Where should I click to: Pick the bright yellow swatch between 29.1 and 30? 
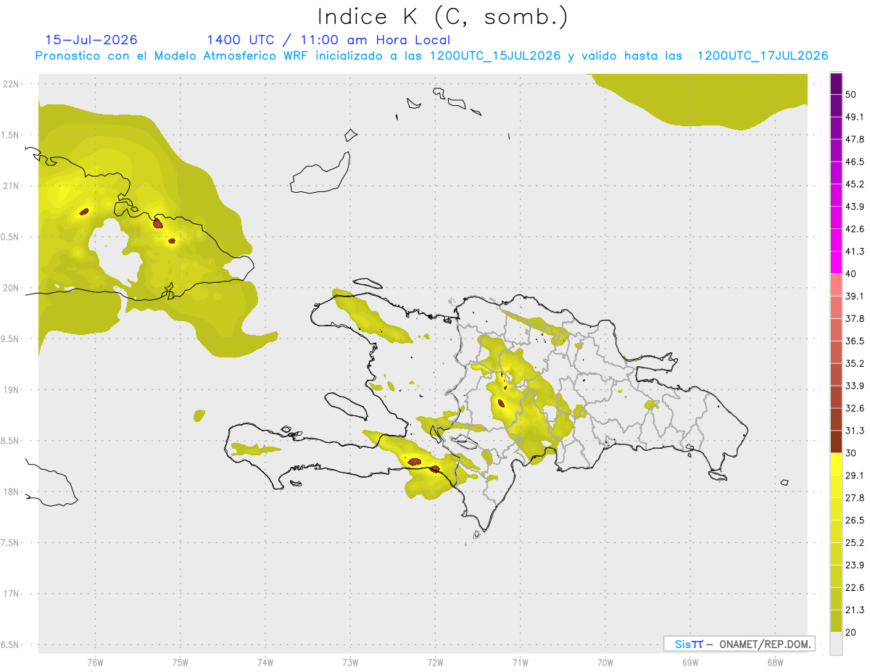point(836,464)
